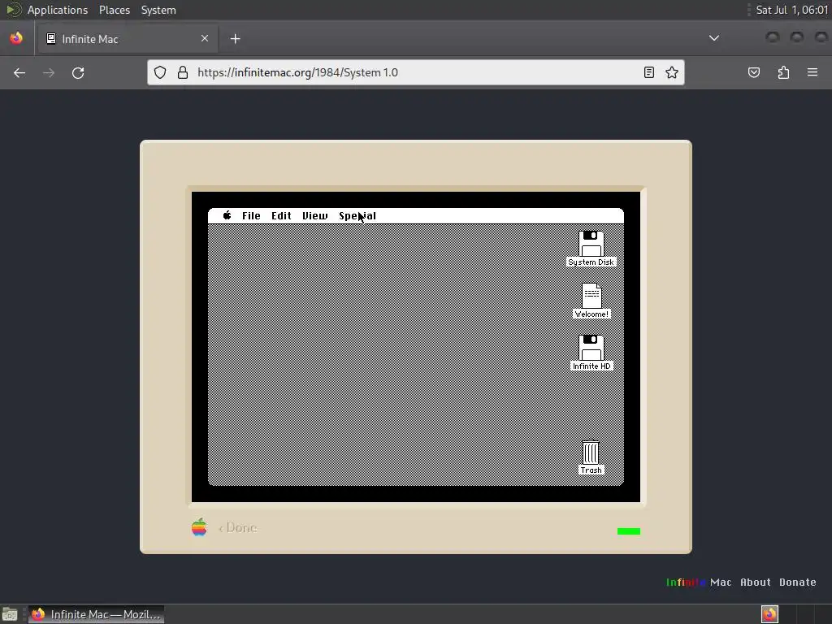This screenshot has height=624, width=832.
Task: Toggle reader view icon
Action: coord(649,72)
